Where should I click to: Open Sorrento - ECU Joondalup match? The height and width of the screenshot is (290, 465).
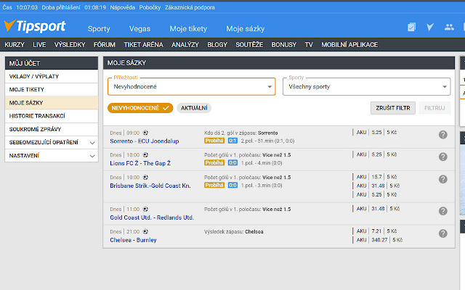[145, 141]
